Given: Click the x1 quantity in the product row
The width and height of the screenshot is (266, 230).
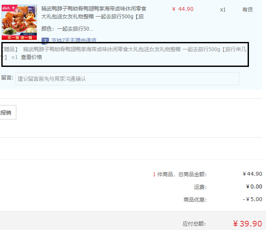Looking at the screenshot, I should pos(223,9).
